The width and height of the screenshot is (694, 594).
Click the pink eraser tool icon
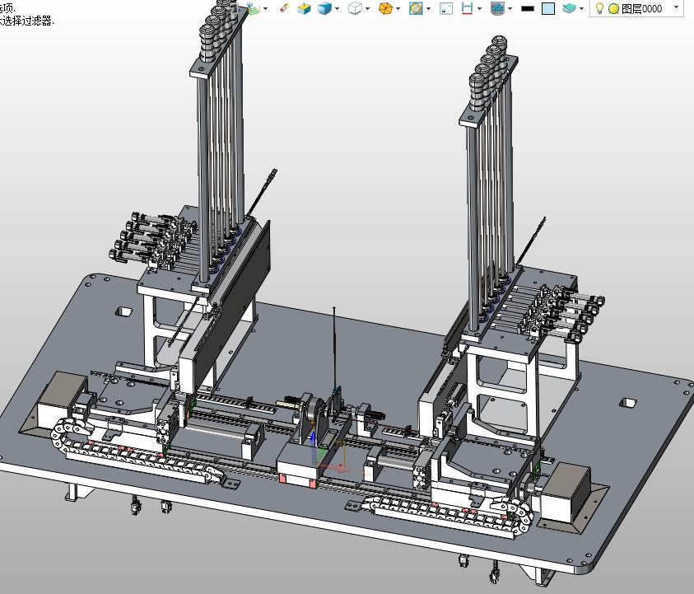[285, 8]
